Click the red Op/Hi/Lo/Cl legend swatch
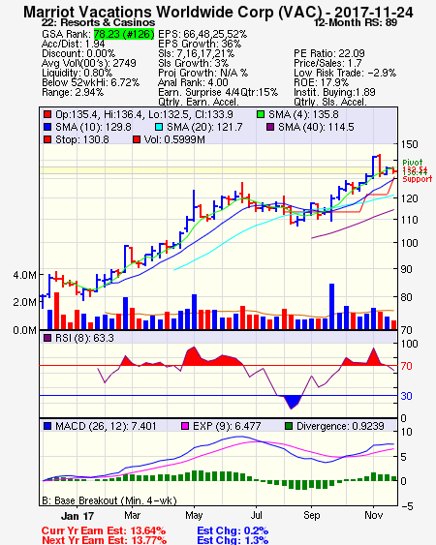 (x=47, y=114)
